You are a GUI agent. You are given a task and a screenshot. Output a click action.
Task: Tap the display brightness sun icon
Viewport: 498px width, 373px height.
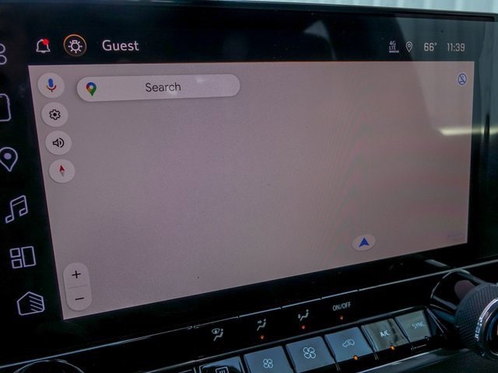[x=75, y=45]
